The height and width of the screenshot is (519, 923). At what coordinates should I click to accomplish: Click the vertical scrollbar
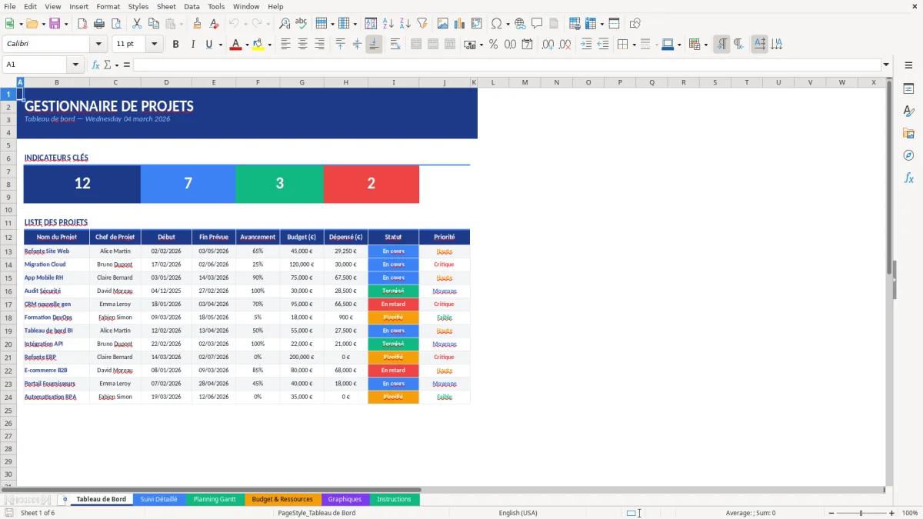coord(890,281)
